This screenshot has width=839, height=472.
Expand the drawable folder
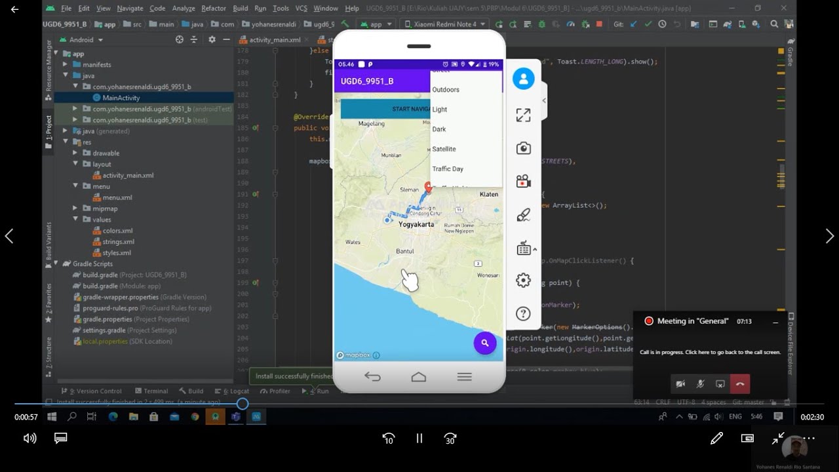pos(75,153)
